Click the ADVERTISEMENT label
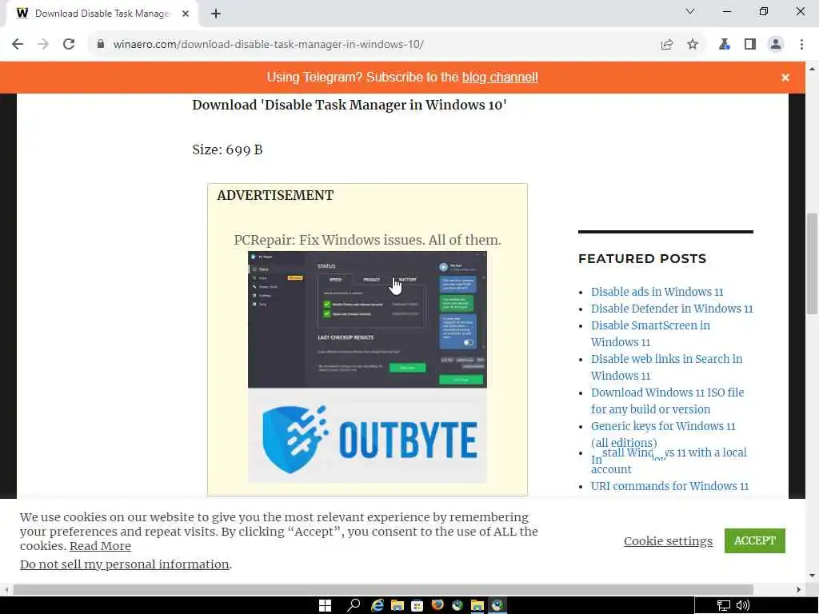Image resolution: width=819 pixels, height=614 pixels. pos(275,195)
